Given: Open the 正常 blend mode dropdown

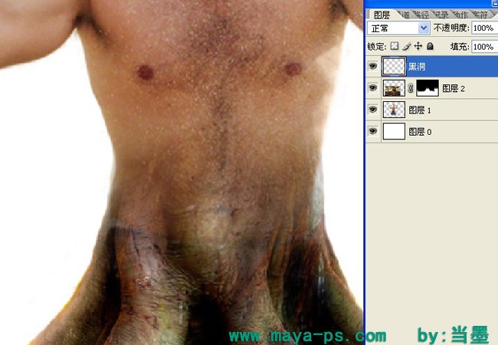Looking at the screenshot, I should [x=398, y=28].
